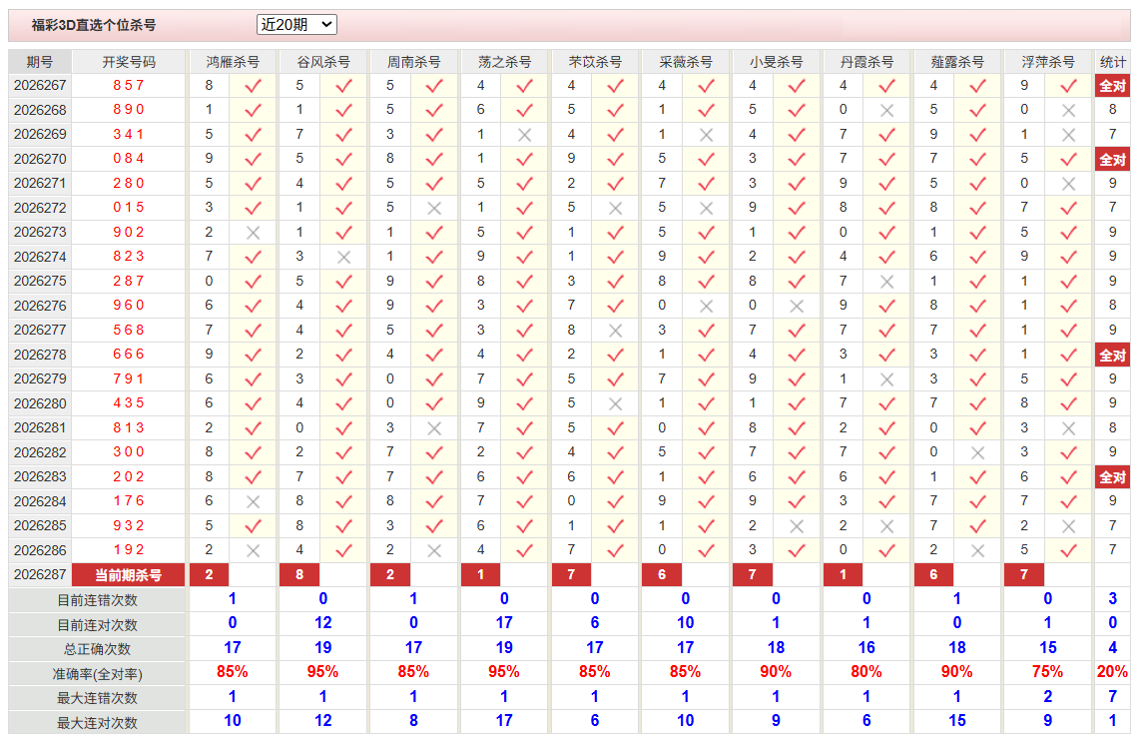Viewport: 1141px width, 748px height.
Task: Click the red check for 荡之杀号 in row 2026280
Action: pos(525,403)
